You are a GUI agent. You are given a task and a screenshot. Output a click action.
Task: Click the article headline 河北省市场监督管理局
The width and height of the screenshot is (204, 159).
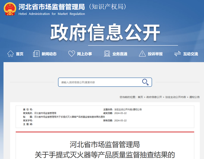[x=105, y=144]
